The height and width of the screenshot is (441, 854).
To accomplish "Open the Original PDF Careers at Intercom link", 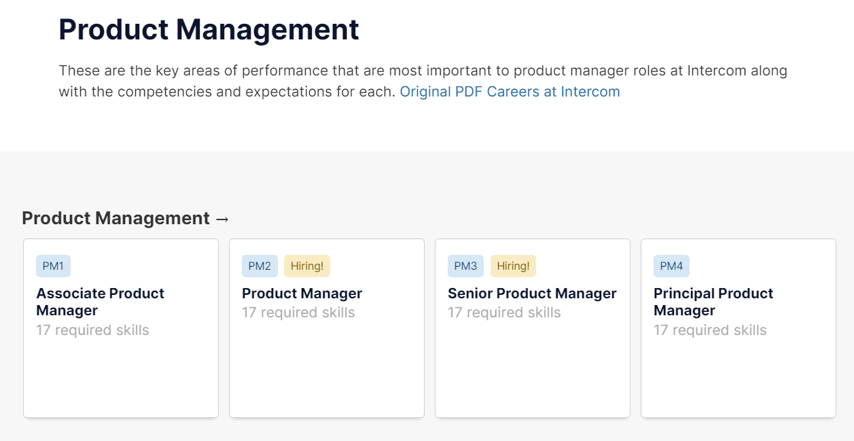I will click(x=510, y=92).
